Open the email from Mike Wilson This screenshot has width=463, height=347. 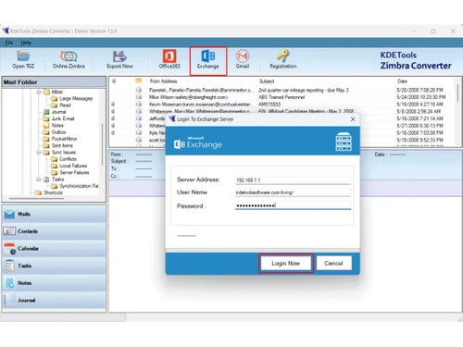point(188,97)
